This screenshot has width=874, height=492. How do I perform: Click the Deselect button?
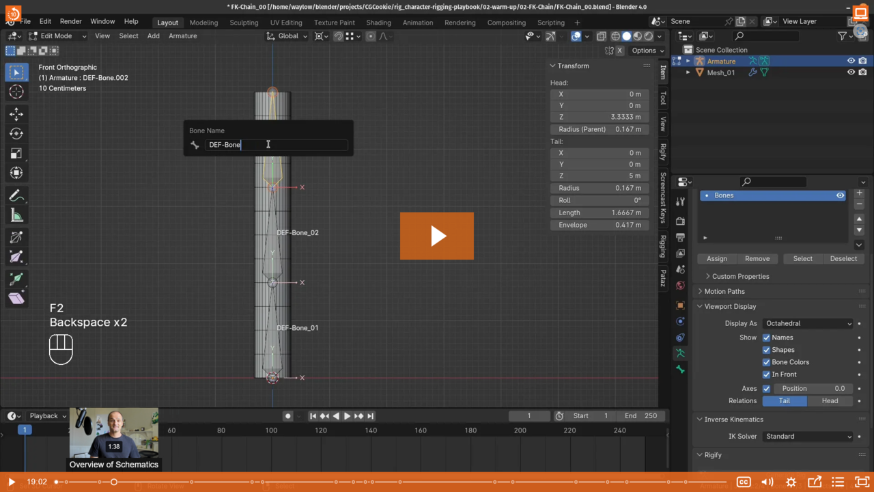pos(843,258)
